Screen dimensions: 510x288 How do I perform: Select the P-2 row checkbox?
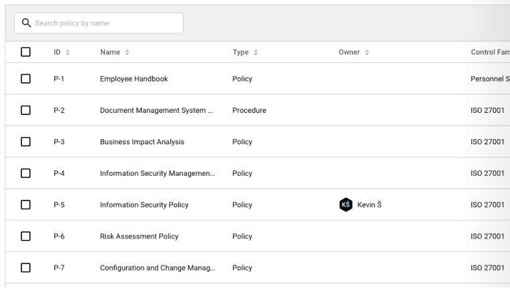point(26,110)
